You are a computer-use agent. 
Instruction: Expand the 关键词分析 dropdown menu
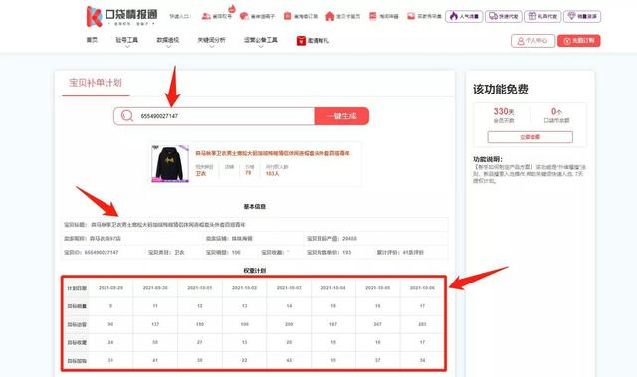[x=211, y=40]
